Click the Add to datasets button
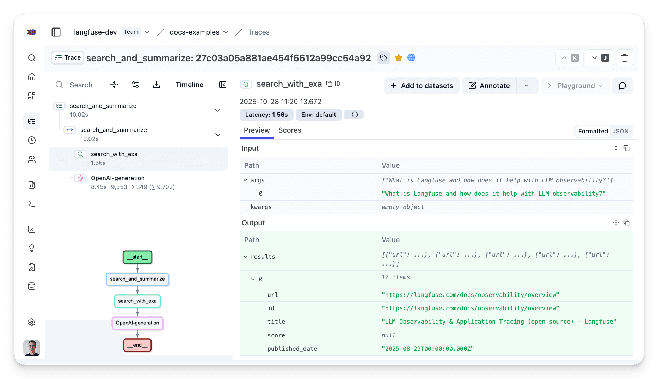 [x=422, y=85]
